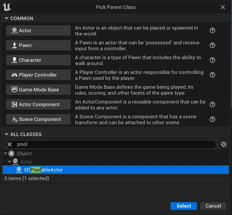
Task: Open help for the Pawn class
Action: (212, 45)
